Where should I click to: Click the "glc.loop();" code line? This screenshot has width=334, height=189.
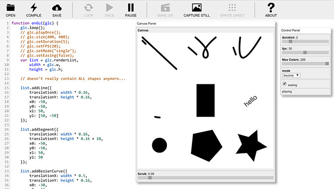pyautogui.click(x=33, y=28)
